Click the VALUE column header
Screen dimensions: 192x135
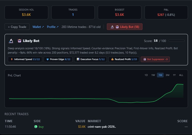point(80,121)
